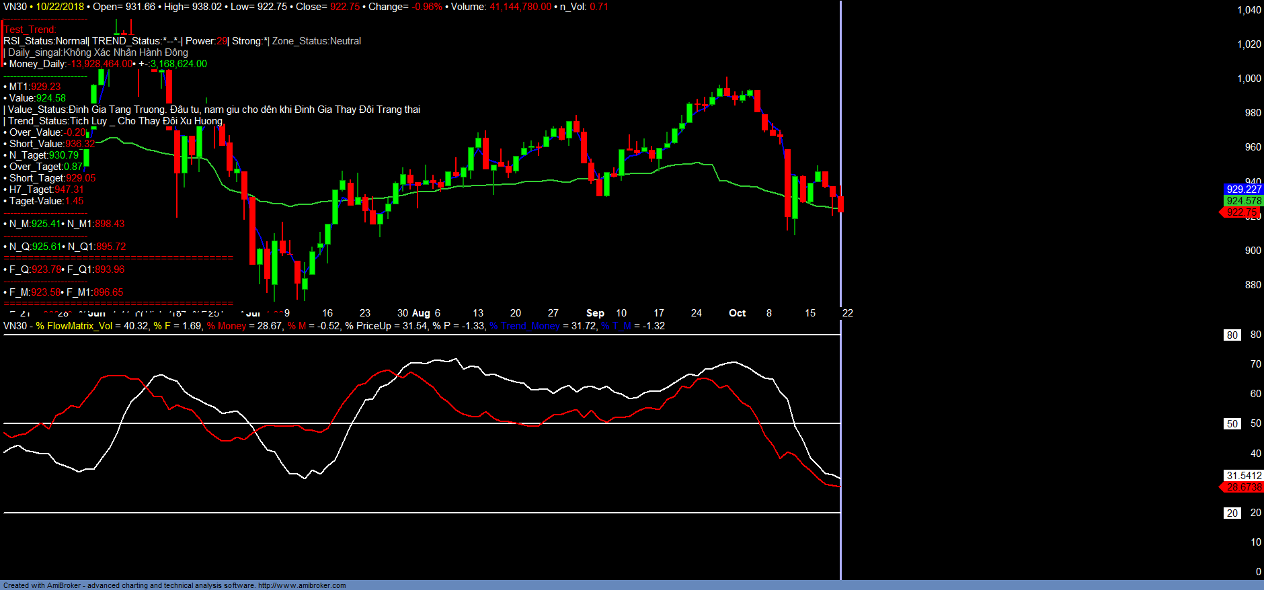Click the boxed 20 level marker
The height and width of the screenshot is (590, 1264).
coord(1232,513)
